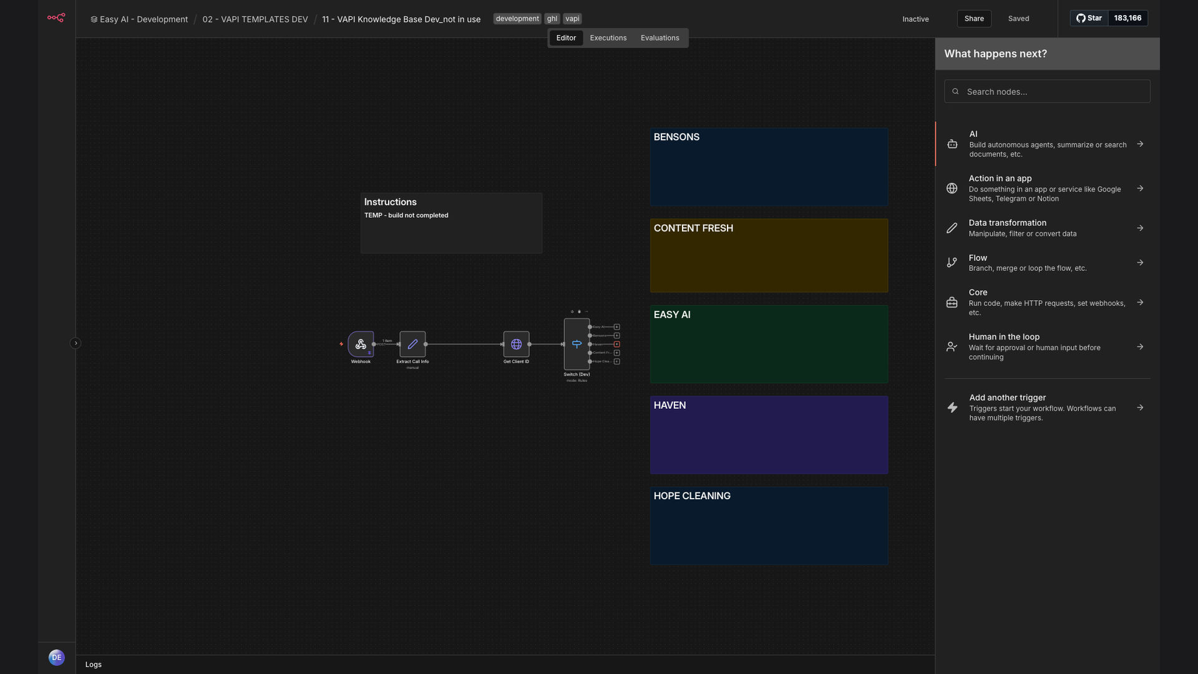Click the search magnifier icon in node panel
The height and width of the screenshot is (674, 1198).
pos(955,92)
